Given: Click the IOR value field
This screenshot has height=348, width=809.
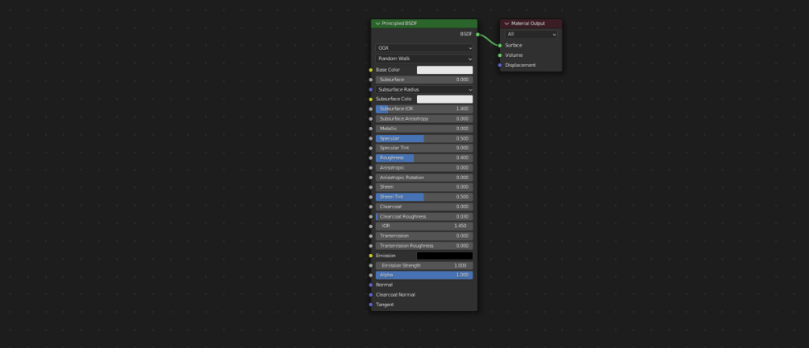Looking at the screenshot, I should (x=424, y=226).
